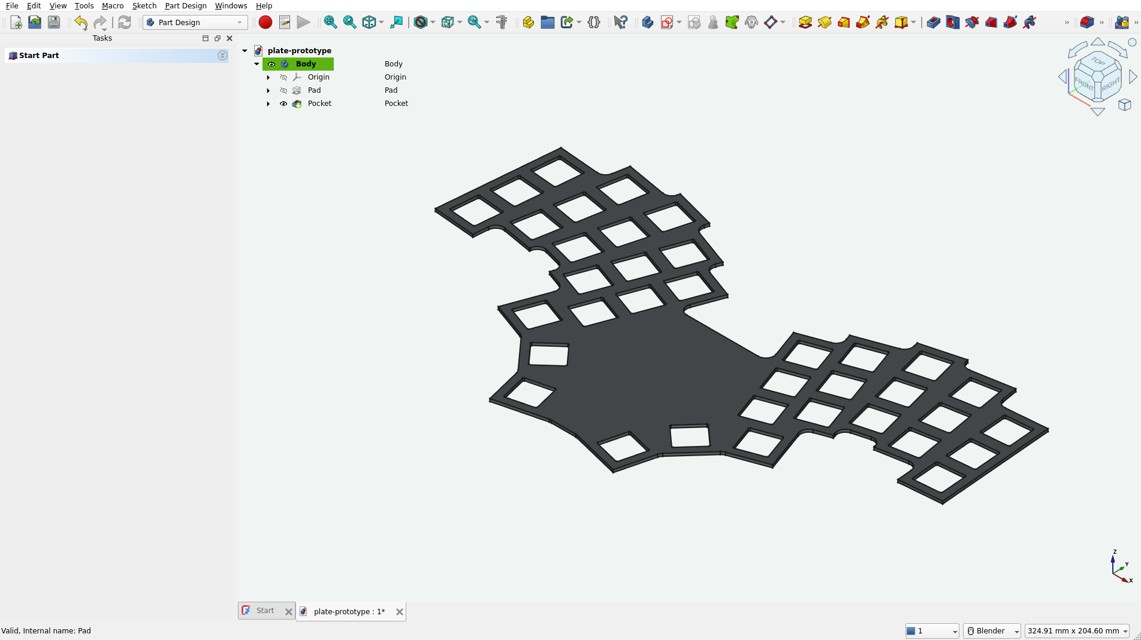Open the Blender navigation style dropdown
1141x640 pixels.
(x=1015, y=631)
